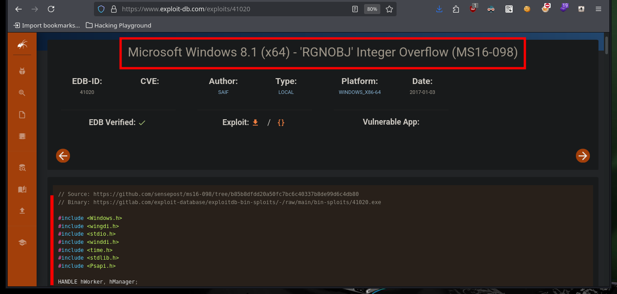Open the profile-picture extension icon
This screenshot has width=617, height=294.
[x=581, y=9]
